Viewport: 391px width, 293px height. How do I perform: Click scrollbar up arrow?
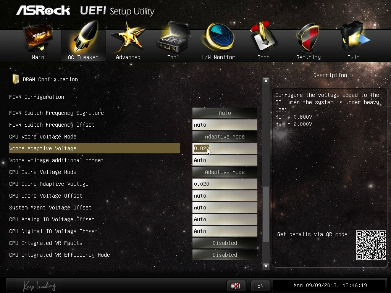click(x=266, y=80)
